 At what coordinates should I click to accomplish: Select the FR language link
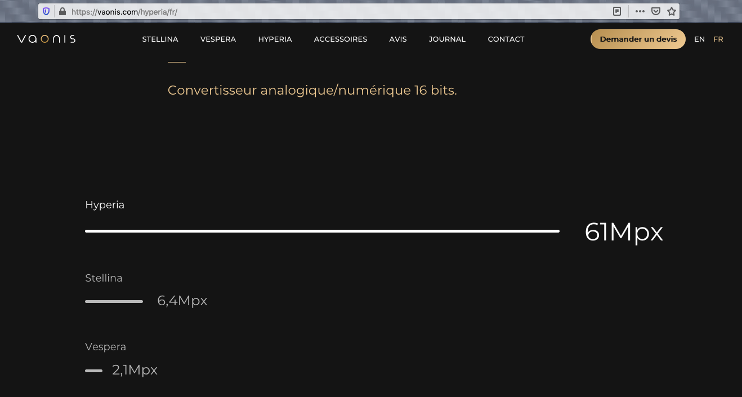[x=718, y=39]
